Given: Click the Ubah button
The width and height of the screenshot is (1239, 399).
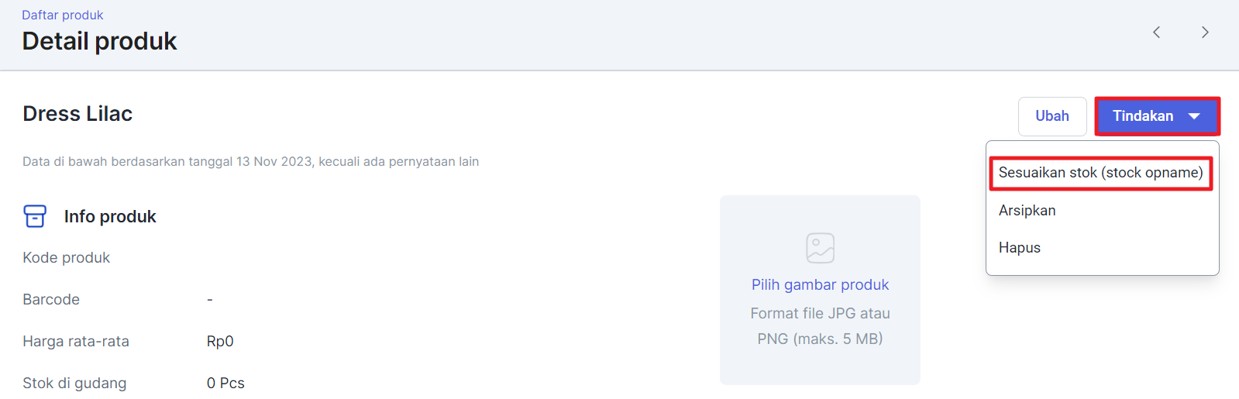Looking at the screenshot, I should click(1052, 116).
